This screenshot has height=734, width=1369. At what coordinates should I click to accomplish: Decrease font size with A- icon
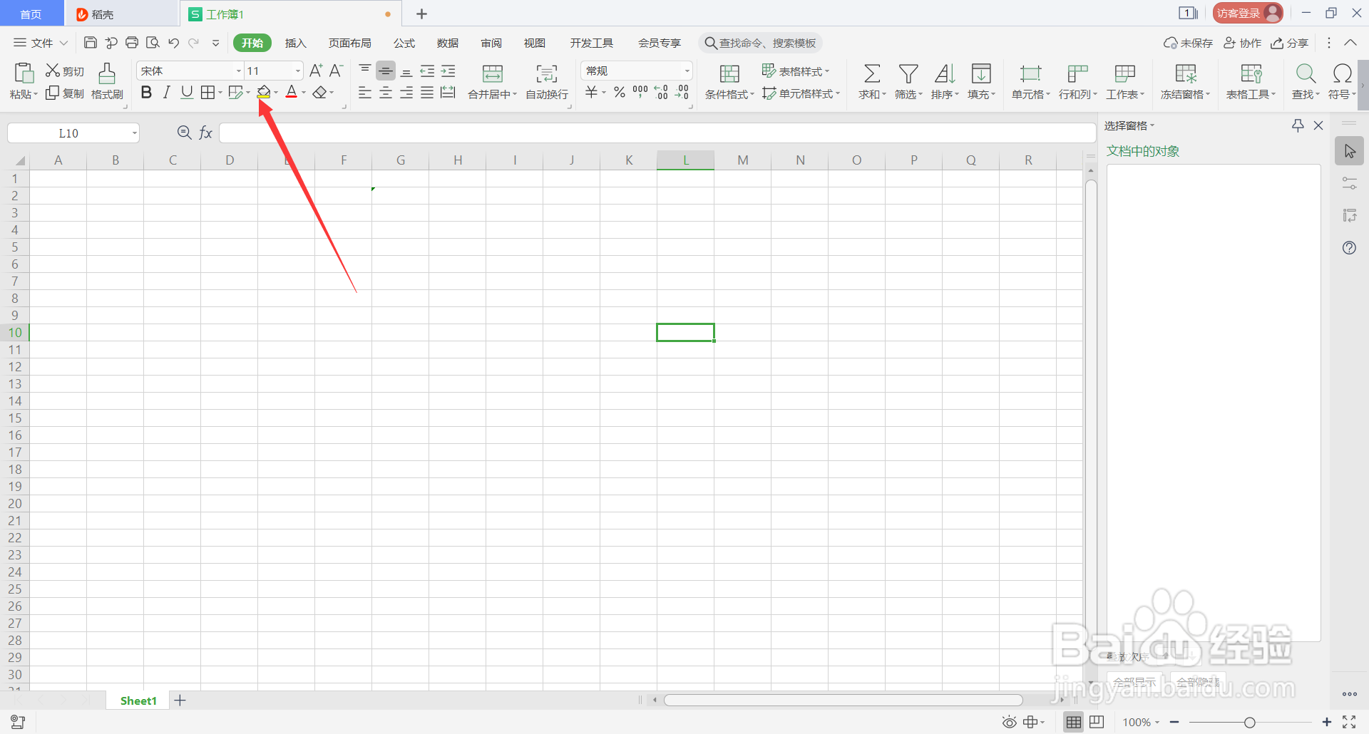point(337,71)
